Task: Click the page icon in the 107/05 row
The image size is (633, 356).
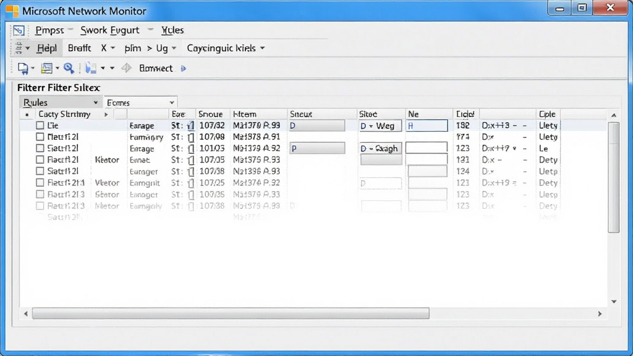Action: 191,160
